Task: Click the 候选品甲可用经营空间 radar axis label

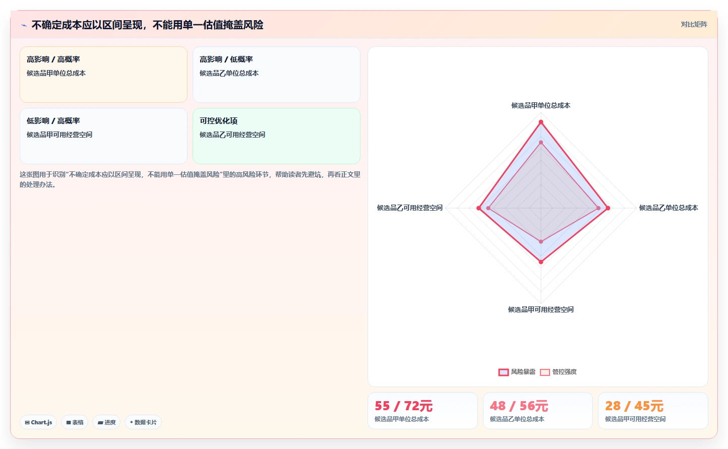Action: click(541, 309)
